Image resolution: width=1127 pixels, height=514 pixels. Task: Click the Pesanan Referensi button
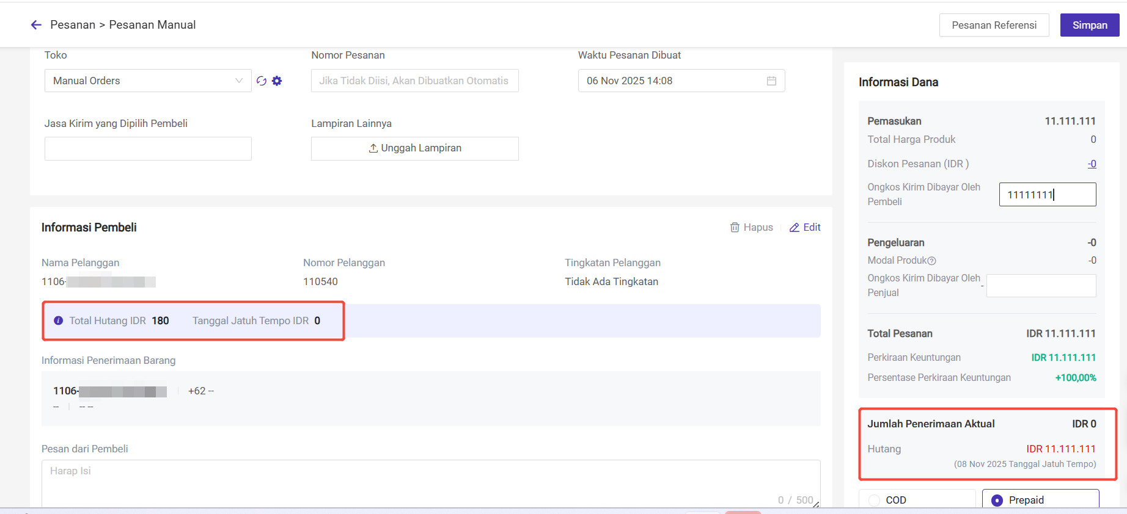tap(994, 25)
